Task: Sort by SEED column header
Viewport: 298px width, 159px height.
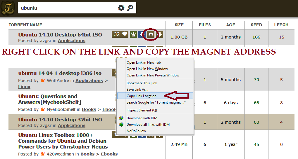Action: 256,25
